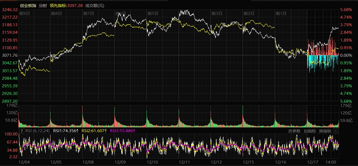This screenshot has height=166, width=358.
Task: Select the 前3日 day marker
Action: pyautogui.click(x=217, y=13)
